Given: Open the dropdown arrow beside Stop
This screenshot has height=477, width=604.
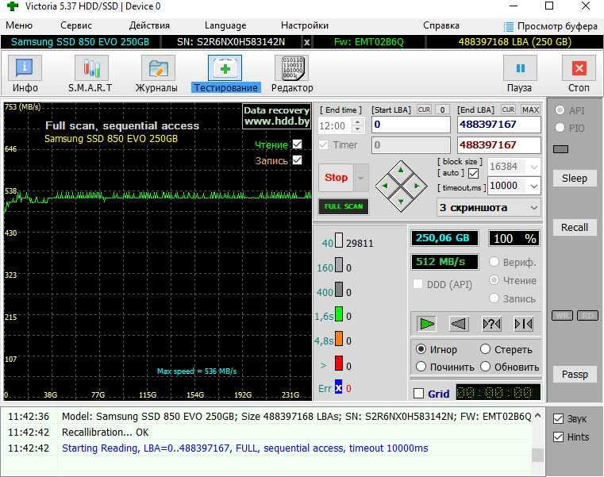Looking at the screenshot, I should click(x=361, y=179).
